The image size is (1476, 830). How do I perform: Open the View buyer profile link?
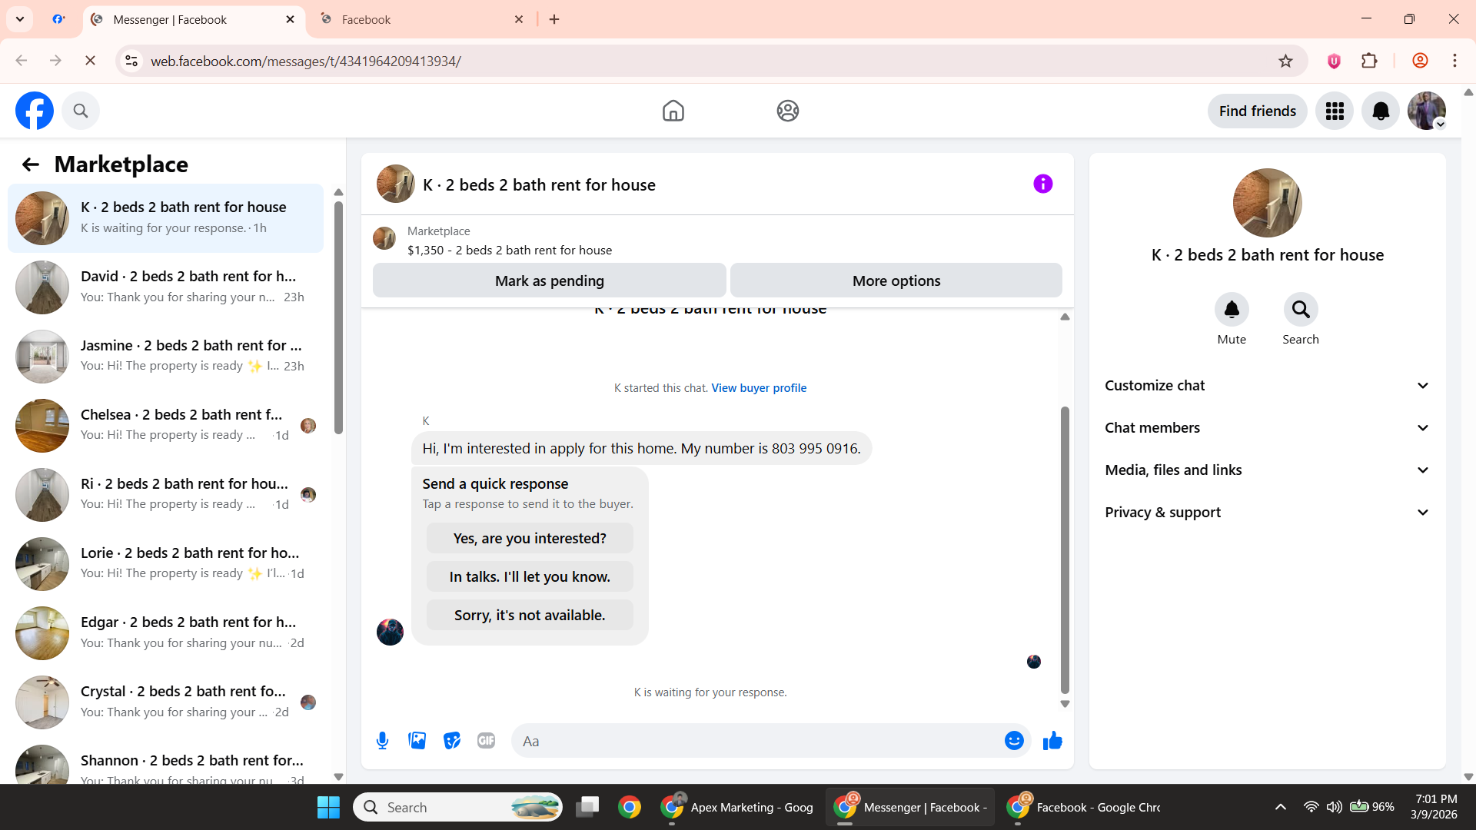pyautogui.click(x=759, y=388)
